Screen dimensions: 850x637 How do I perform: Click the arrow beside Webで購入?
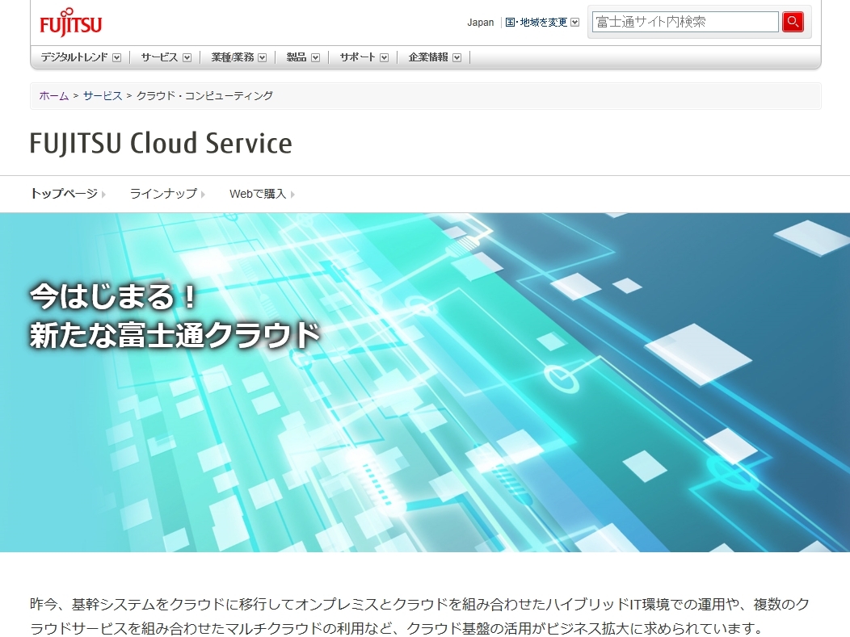[x=292, y=195]
